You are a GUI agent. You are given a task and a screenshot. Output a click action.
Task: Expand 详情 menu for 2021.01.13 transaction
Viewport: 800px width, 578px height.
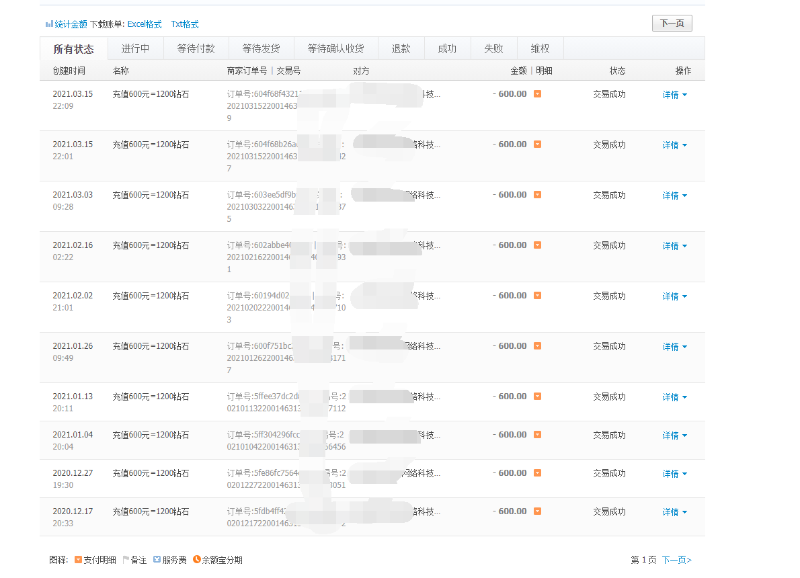[x=674, y=397]
